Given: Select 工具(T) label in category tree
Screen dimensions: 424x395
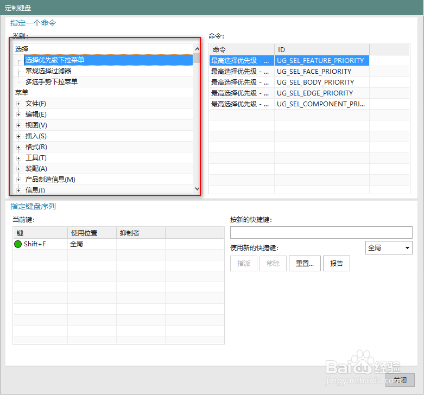Looking at the screenshot, I should pyautogui.click(x=36, y=157).
